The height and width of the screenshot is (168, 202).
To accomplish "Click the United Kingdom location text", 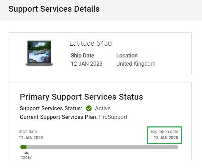I will (136, 64).
